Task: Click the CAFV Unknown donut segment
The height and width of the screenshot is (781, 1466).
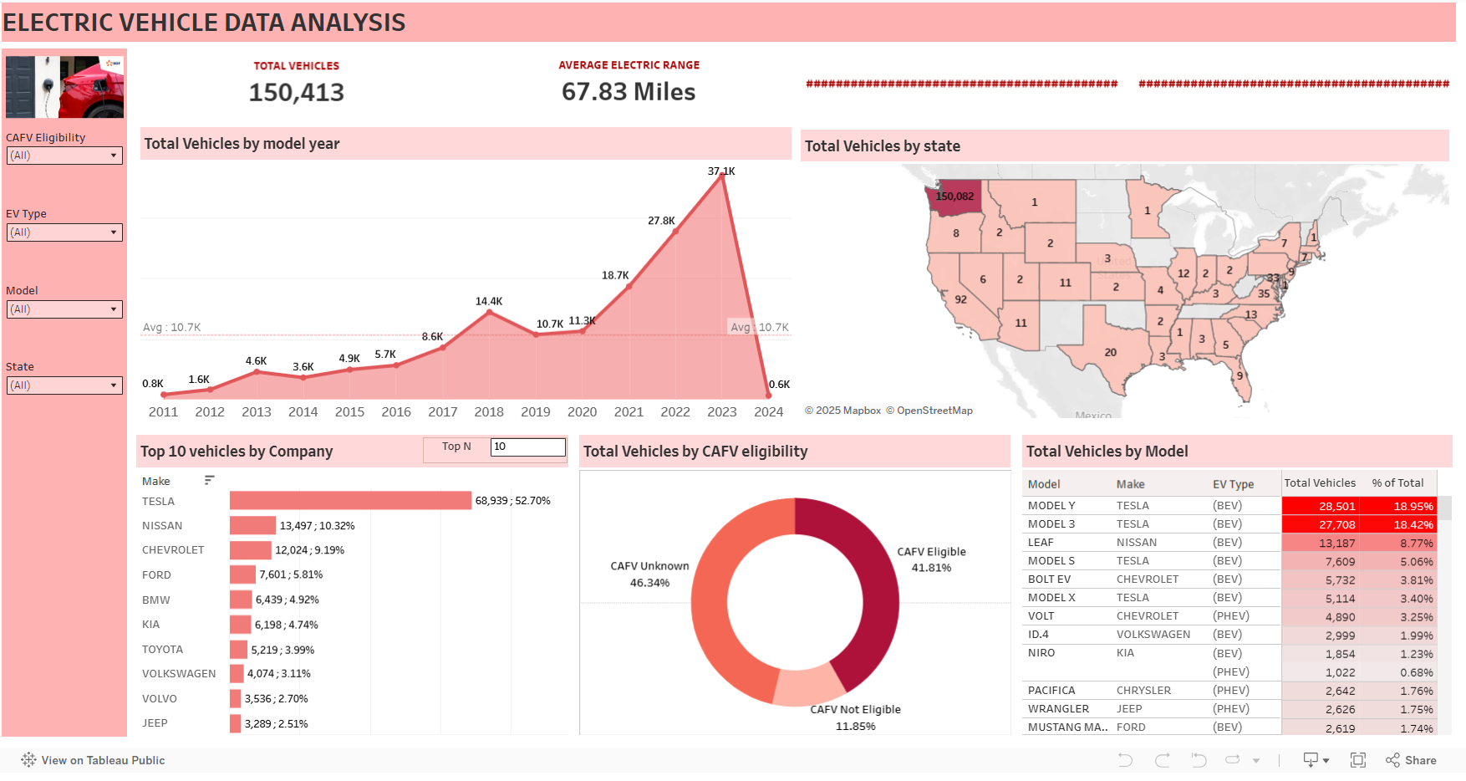Action: pyautogui.click(x=710, y=598)
